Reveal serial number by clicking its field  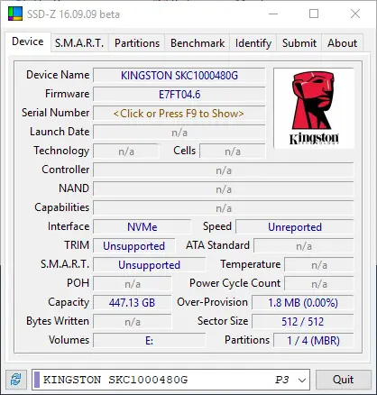(x=179, y=114)
